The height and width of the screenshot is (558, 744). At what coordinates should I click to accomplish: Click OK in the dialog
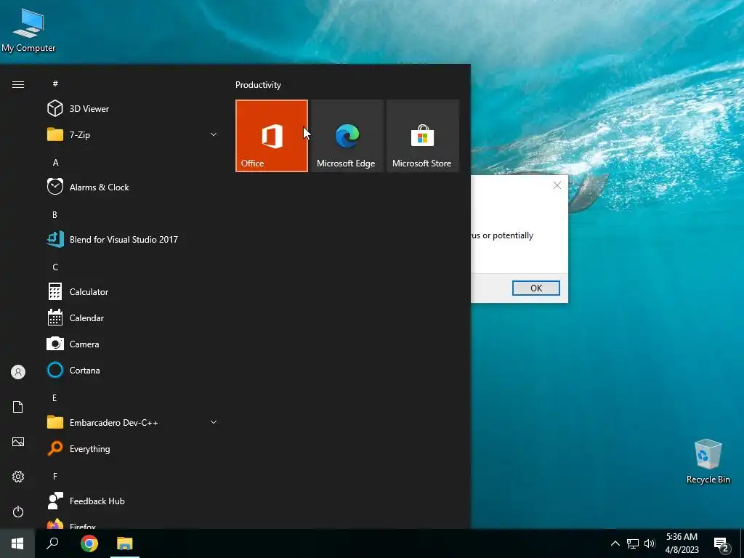click(536, 288)
